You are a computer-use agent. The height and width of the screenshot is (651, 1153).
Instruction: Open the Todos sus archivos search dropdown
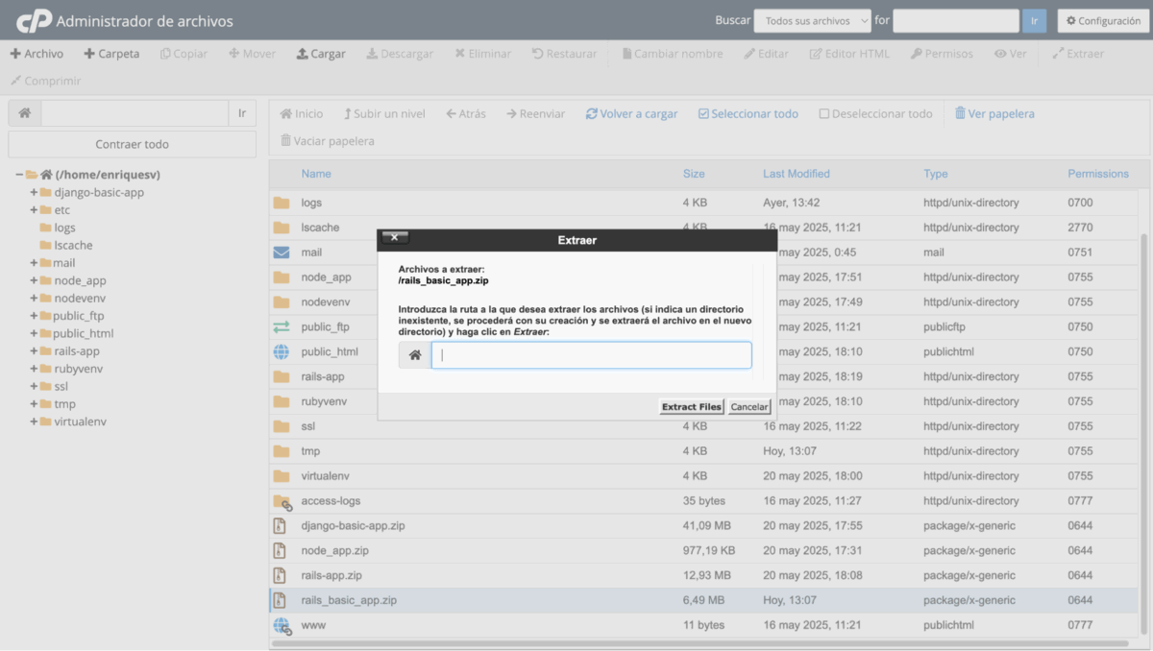click(812, 21)
